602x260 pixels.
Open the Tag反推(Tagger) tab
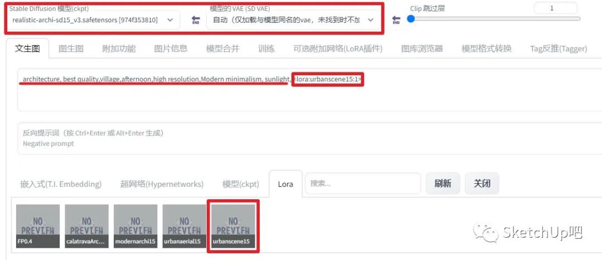click(559, 48)
